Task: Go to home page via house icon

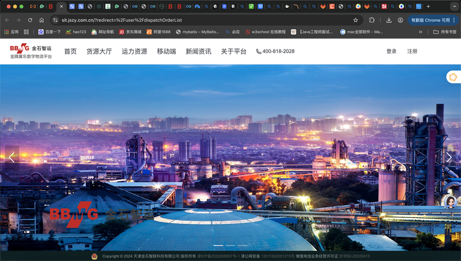Action: (41, 20)
